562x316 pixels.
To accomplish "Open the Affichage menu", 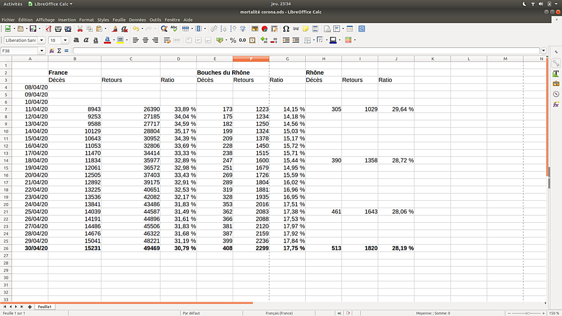I will 45,20.
